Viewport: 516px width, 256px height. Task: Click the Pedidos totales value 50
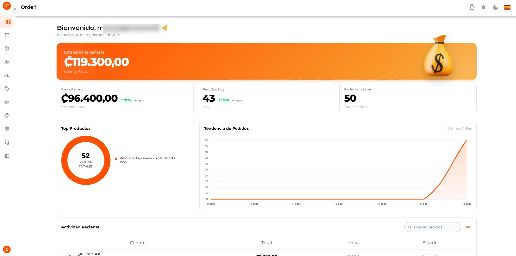[350, 98]
